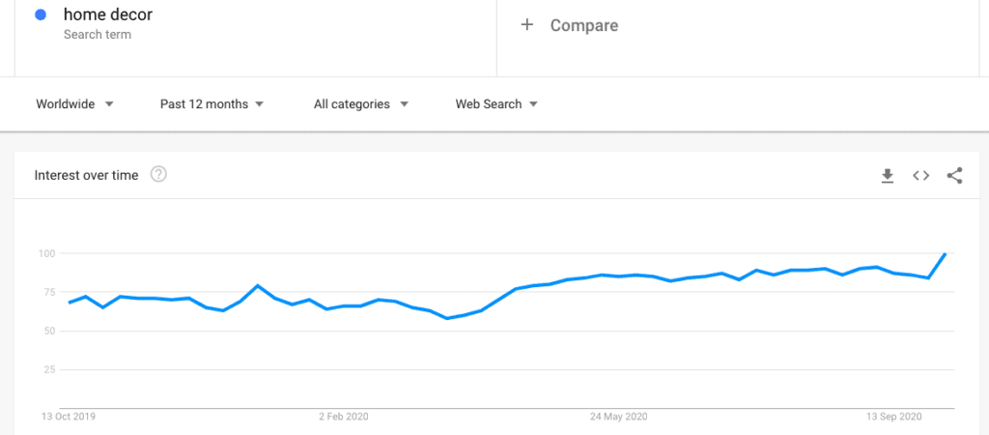Select the chart peak at 100
This screenshot has height=435, width=989.
click(x=945, y=253)
